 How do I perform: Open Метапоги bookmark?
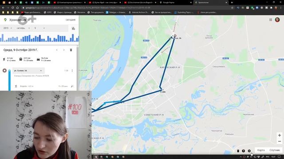pos(79,12)
